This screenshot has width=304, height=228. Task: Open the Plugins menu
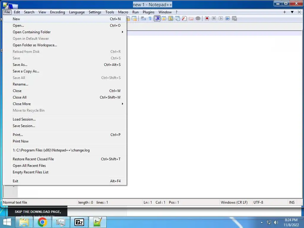[x=148, y=12]
